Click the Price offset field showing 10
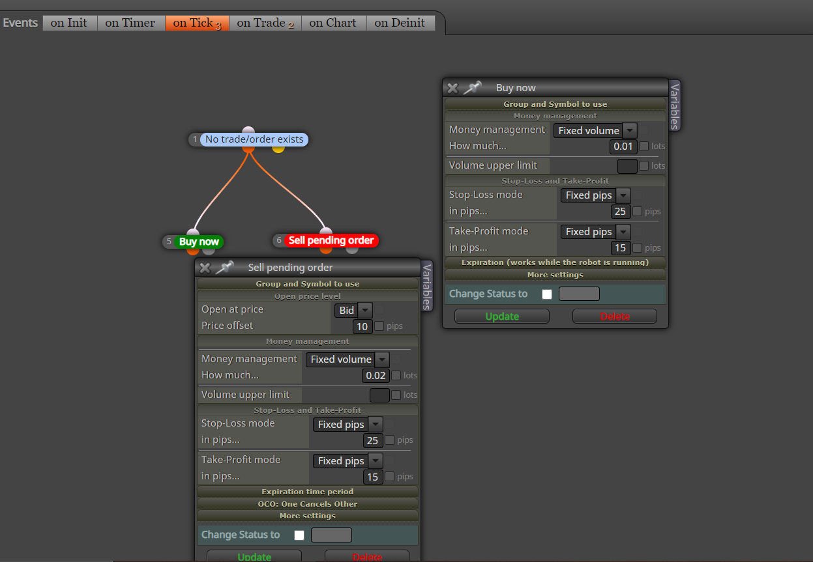The height and width of the screenshot is (562, 813). 362,326
